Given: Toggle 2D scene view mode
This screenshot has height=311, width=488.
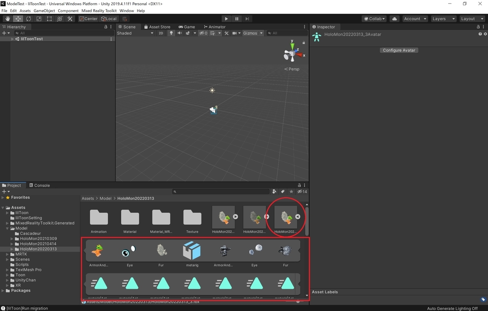Looking at the screenshot, I should [161, 33].
